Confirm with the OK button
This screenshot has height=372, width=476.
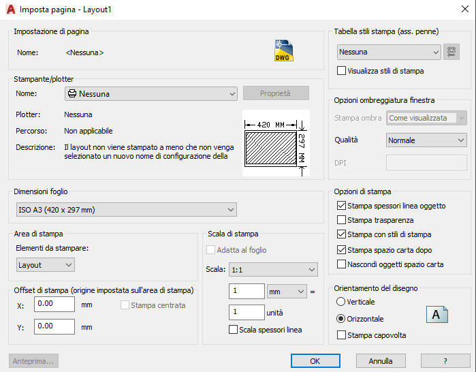tap(315, 361)
